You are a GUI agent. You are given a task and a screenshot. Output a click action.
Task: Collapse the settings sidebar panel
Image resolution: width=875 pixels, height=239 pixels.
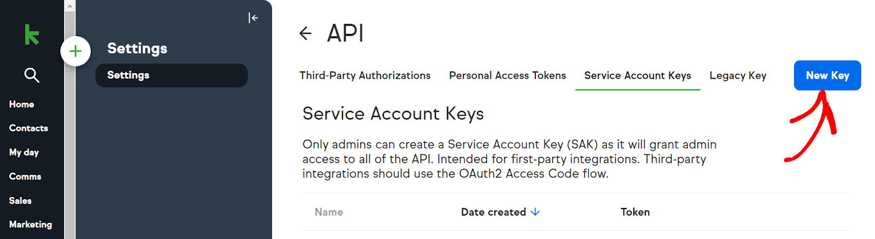point(253,18)
